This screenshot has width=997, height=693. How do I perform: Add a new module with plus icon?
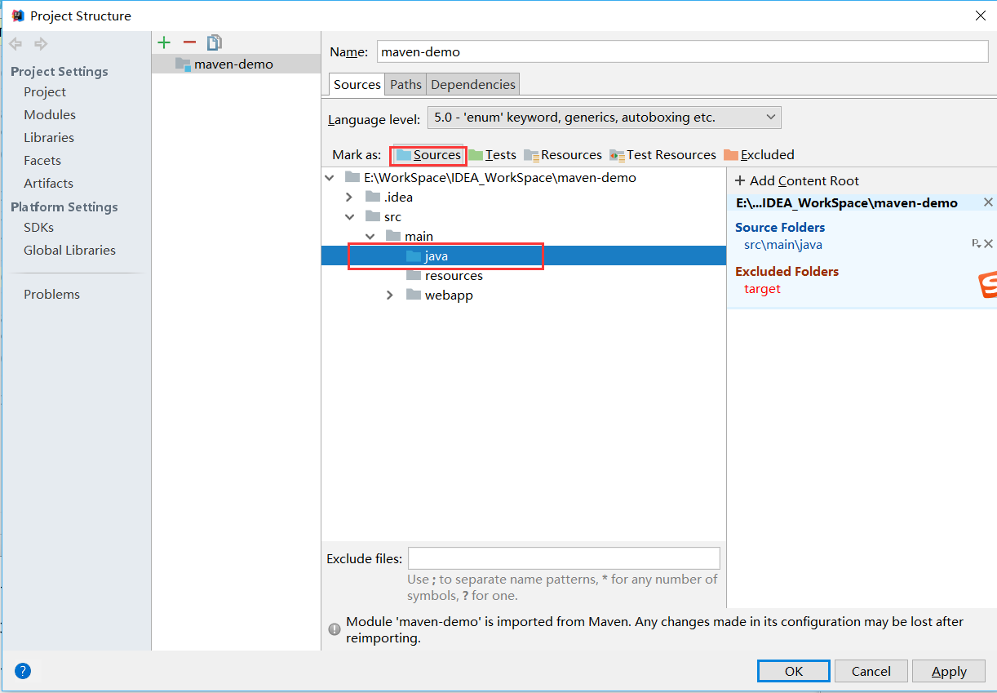(164, 42)
